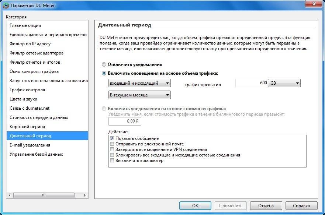The width and height of the screenshot is (325, 215).
Task: Select Запускать и останавливать автоматически category
Action: 47,81
